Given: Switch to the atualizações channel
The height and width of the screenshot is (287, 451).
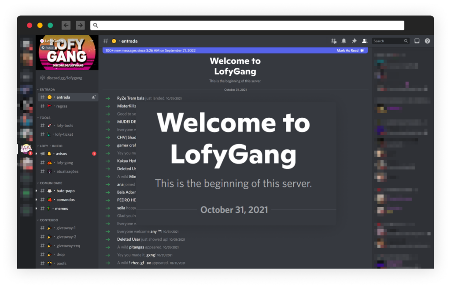Looking at the screenshot, I should pos(68,171).
